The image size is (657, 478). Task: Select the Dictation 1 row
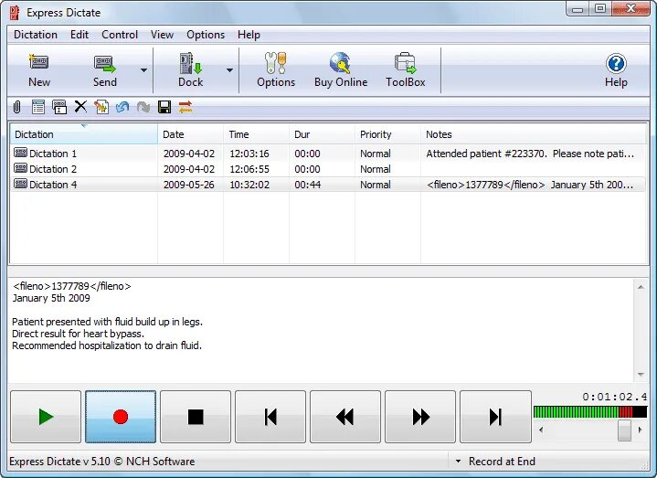click(328, 154)
